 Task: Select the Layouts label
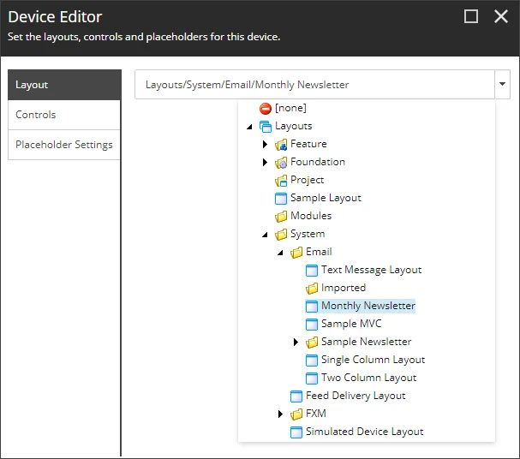[294, 126]
